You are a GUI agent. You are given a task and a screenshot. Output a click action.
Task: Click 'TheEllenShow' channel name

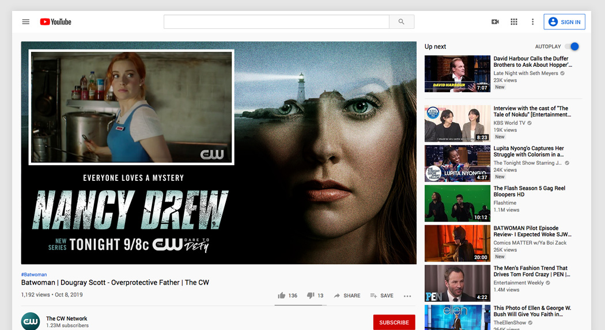click(x=510, y=323)
